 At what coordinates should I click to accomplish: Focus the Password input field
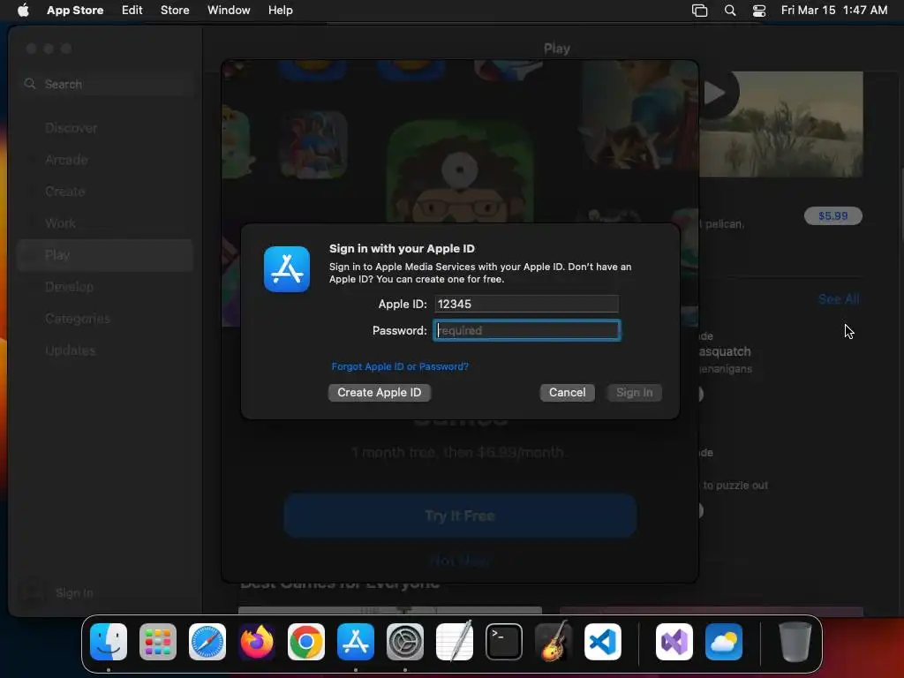(x=526, y=330)
